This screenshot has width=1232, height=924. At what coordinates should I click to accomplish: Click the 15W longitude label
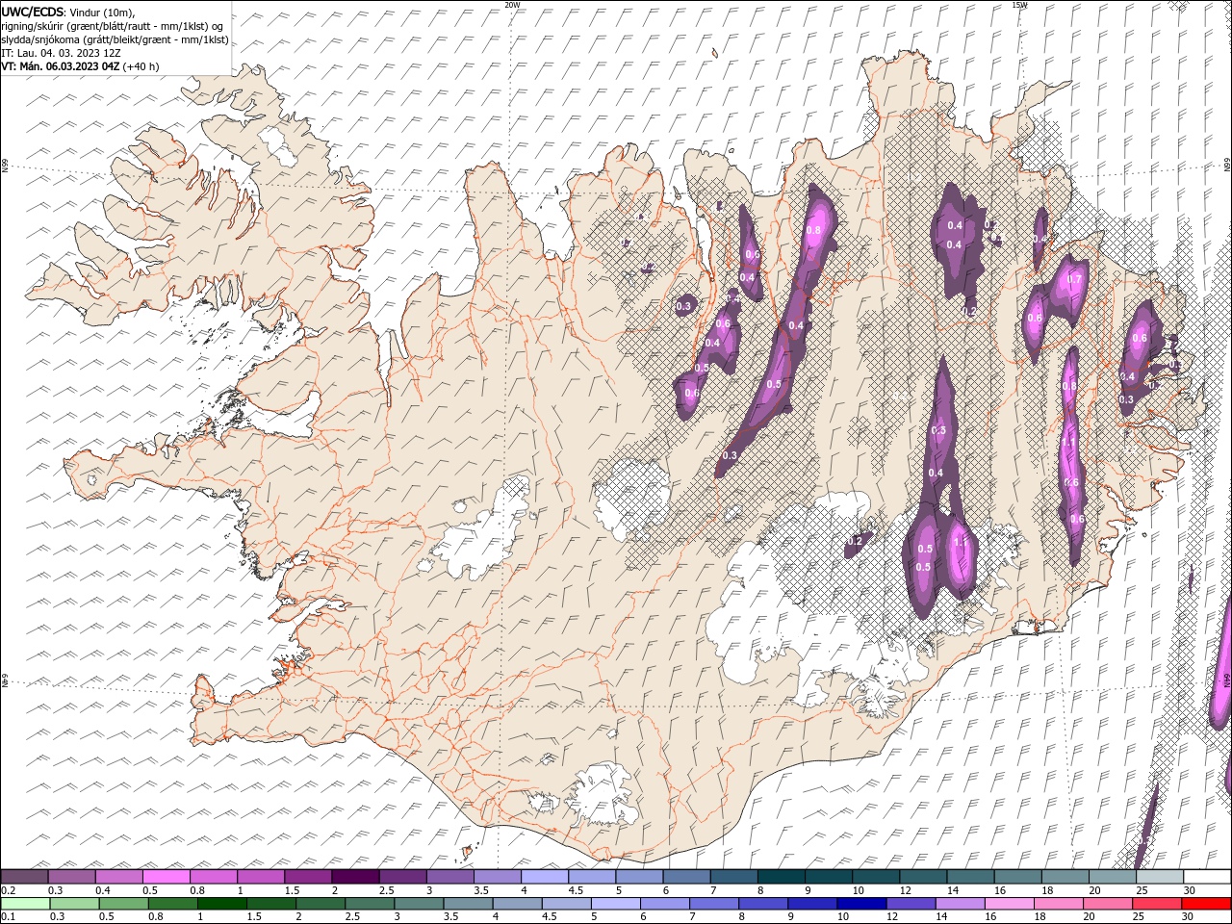click(1019, 5)
